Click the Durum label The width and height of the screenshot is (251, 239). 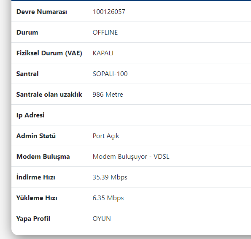coord(27,33)
